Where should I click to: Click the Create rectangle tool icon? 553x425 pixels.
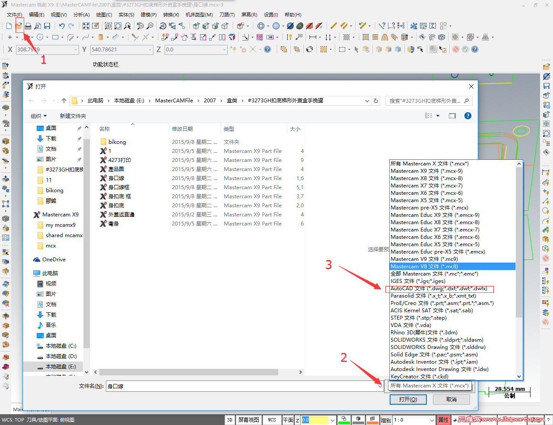(x=55, y=37)
